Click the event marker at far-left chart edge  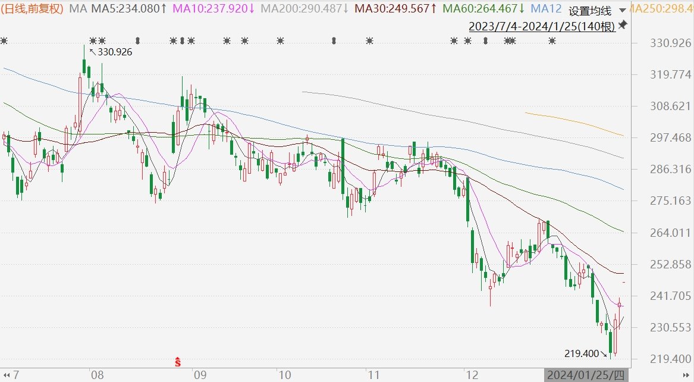click(4, 41)
